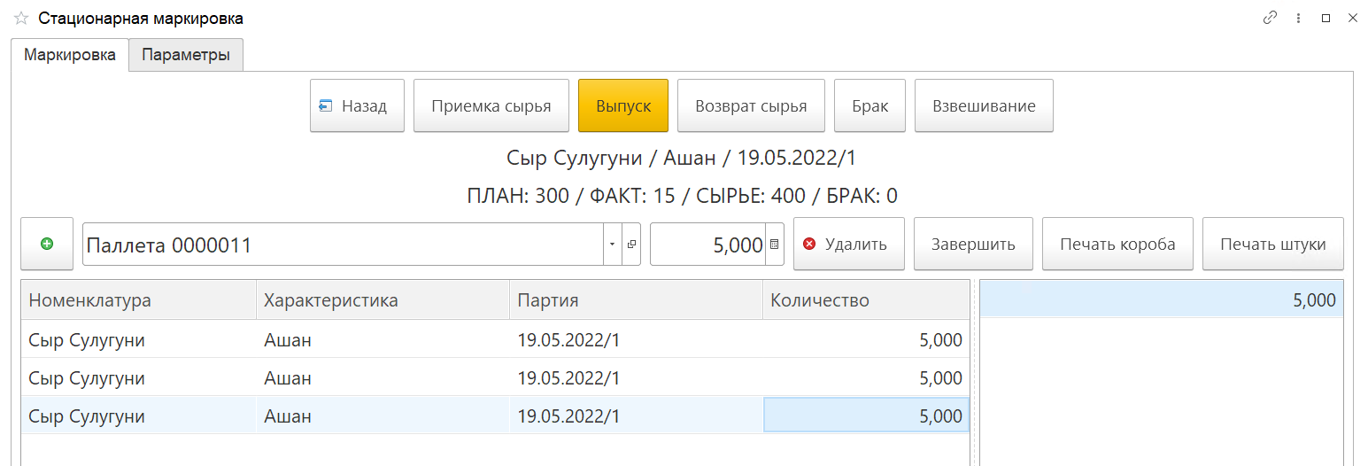Select the Маркировка tab

point(70,55)
